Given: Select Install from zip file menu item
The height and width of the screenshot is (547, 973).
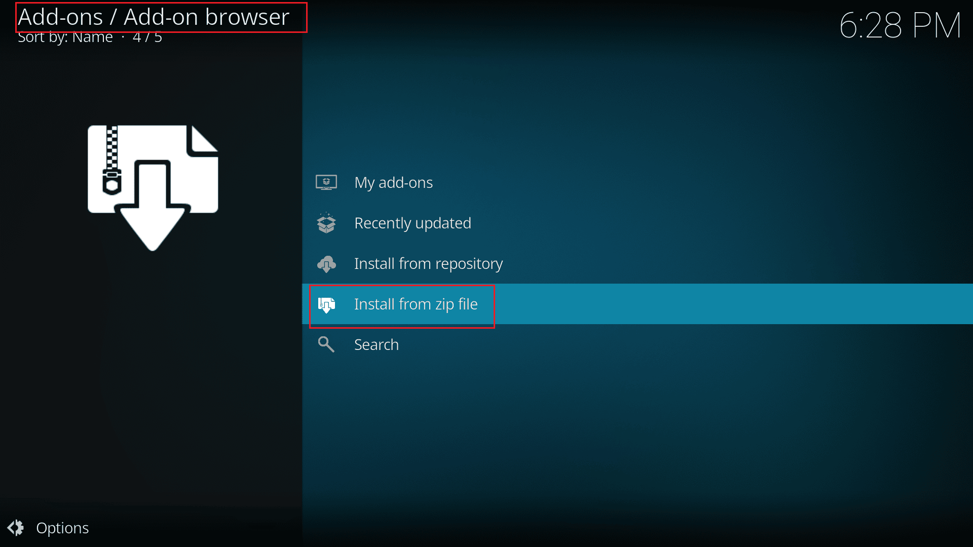Looking at the screenshot, I should click(x=416, y=304).
